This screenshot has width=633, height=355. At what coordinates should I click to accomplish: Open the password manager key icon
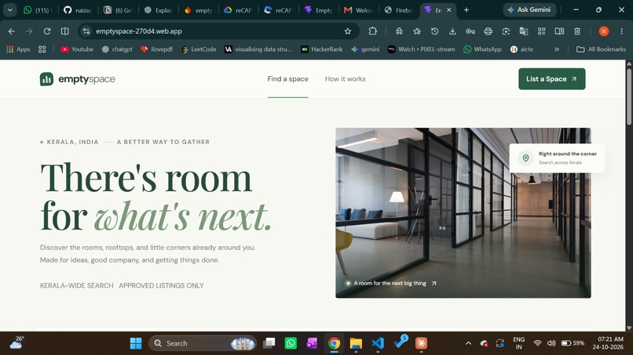(470, 31)
